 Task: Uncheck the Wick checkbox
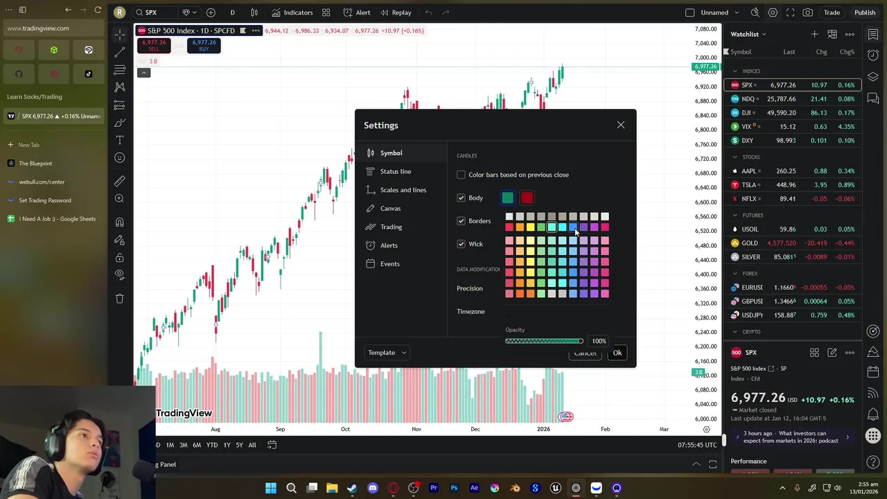[461, 244]
